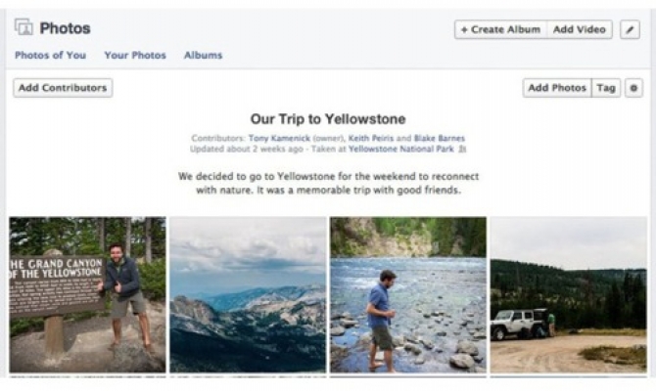The width and height of the screenshot is (656, 391).
Task: Open the Grand Canyon sign photo
Action: click(x=87, y=294)
